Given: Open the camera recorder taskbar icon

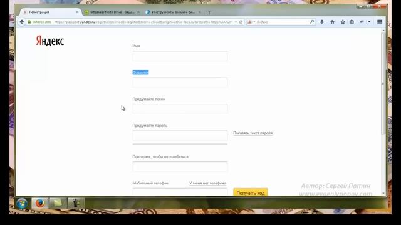Looking at the screenshot, I should pyautogui.click(x=75, y=203).
